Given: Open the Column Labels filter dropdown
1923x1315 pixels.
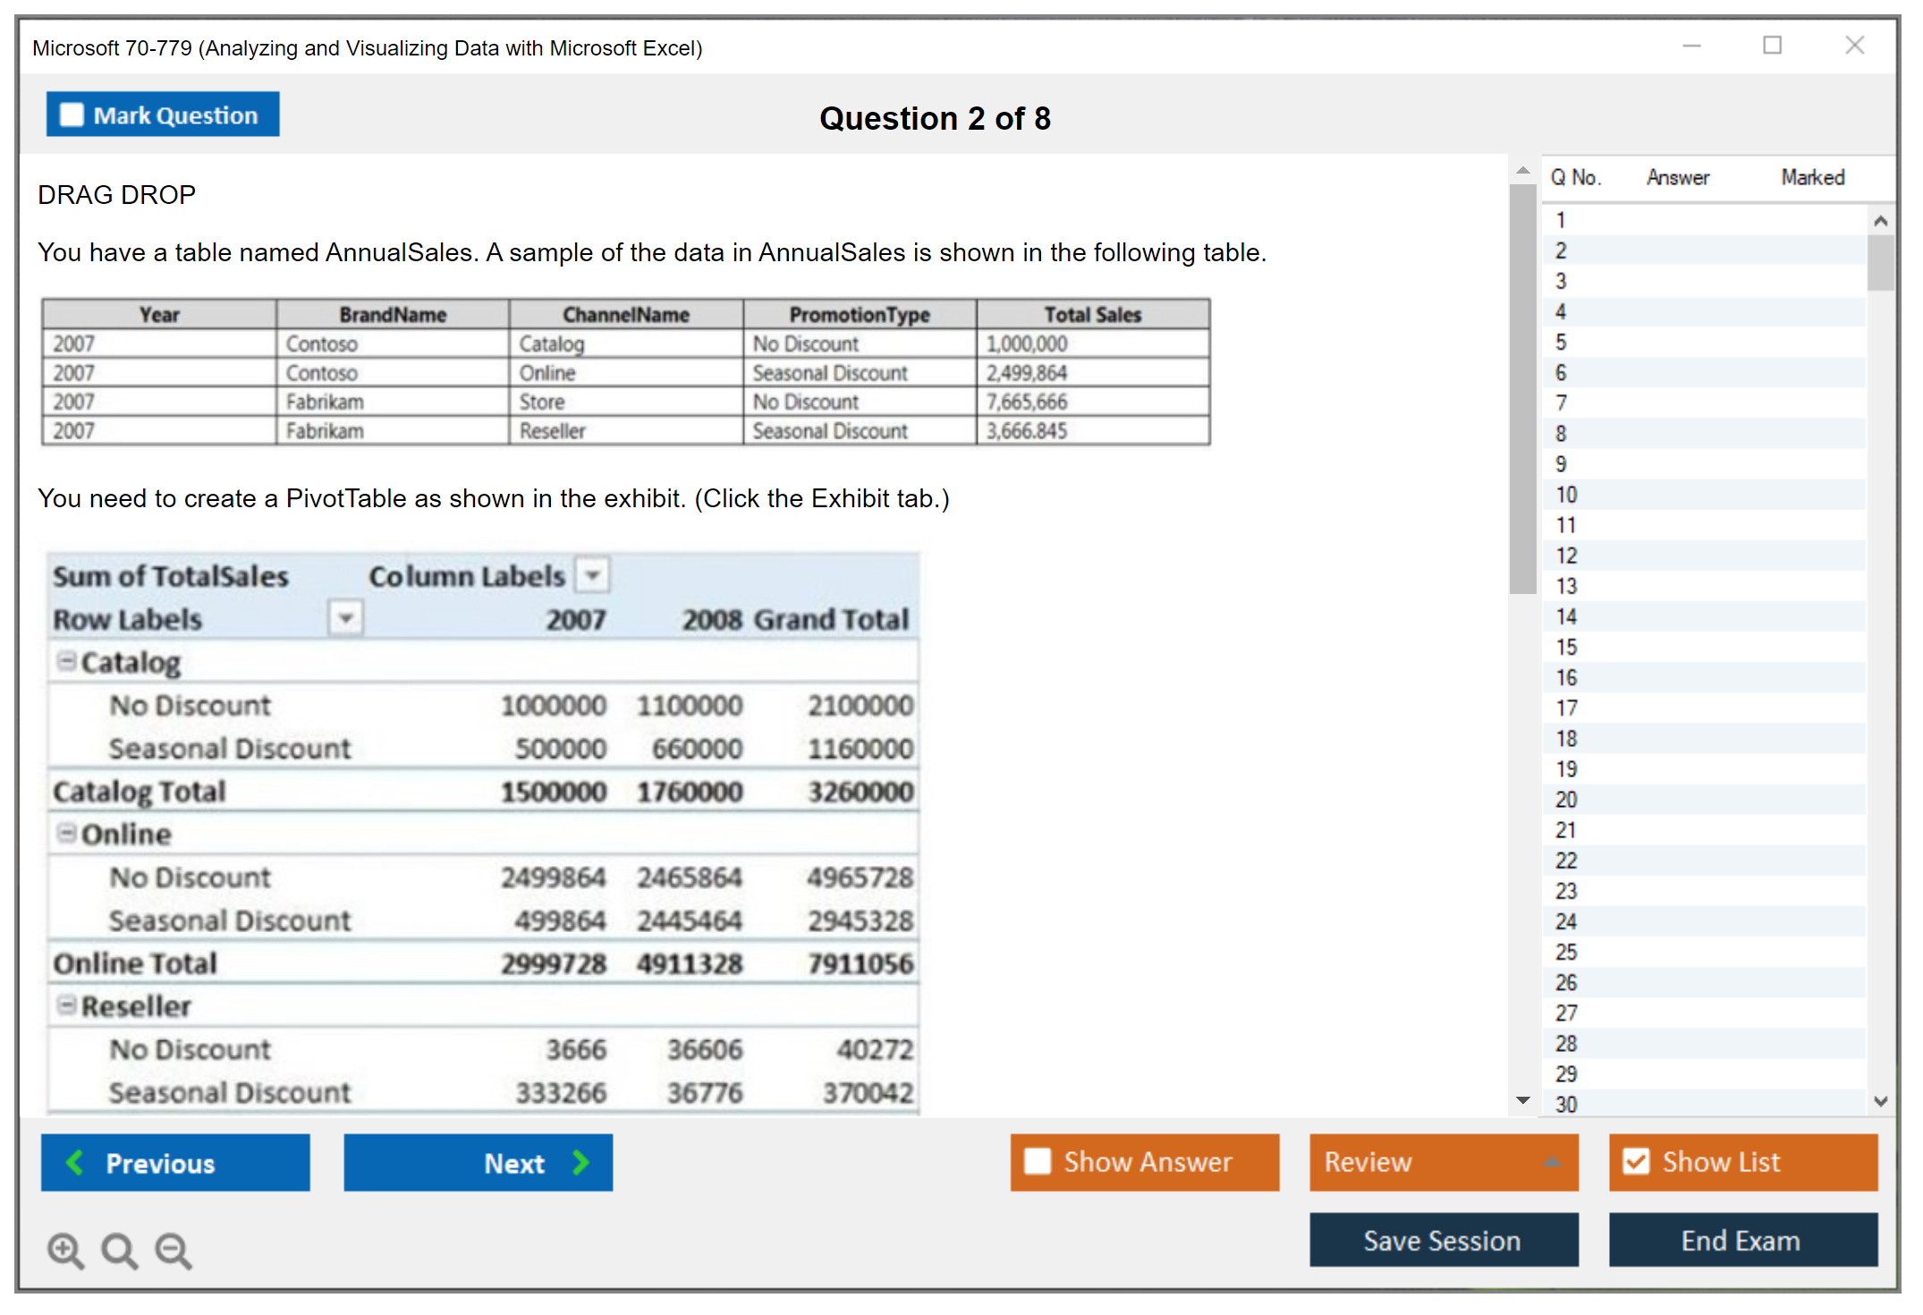Looking at the screenshot, I should tap(592, 574).
